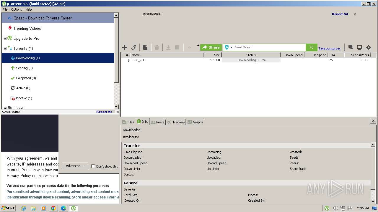The width and height of the screenshot is (378, 212).
Task: Click the up-down arrows Torrents icon
Action: [x=10, y=48]
